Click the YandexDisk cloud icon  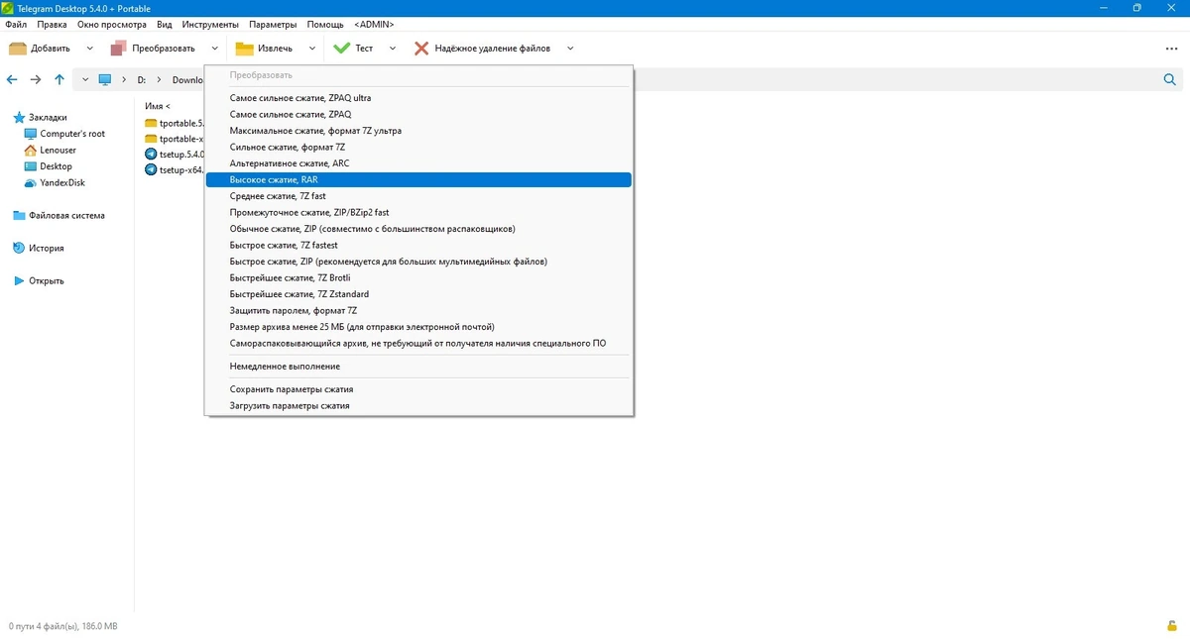30,182
